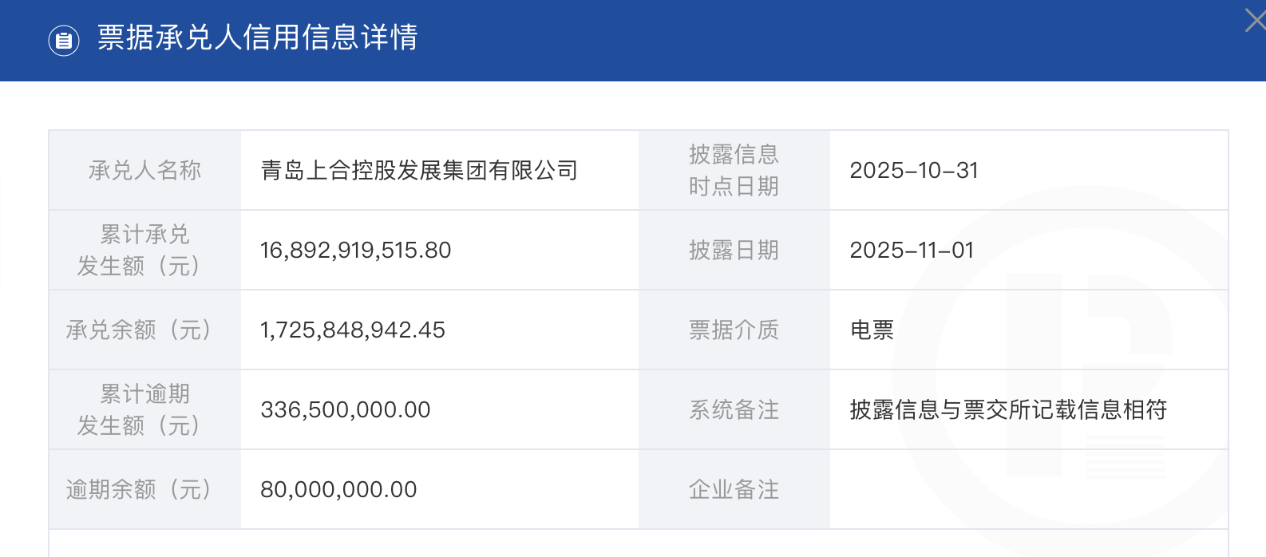Click the 系统备注 text 披露信息与票交所记载信息相符

point(1007,409)
